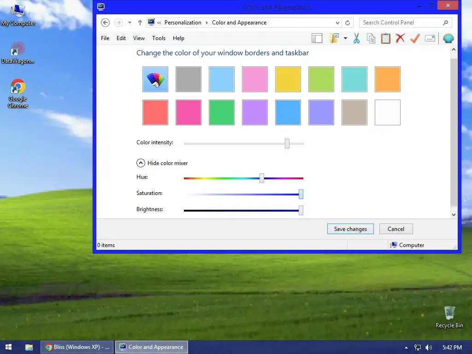472x354 pixels.
Task: Click the scrollbar up arrow
Action: point(454,50)
